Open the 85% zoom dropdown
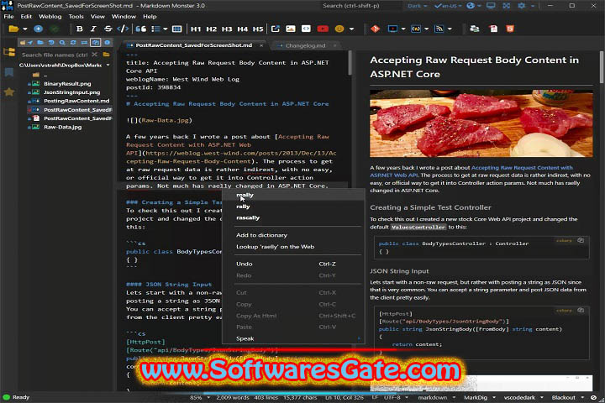 pyautogui.click(x=199, y=397)
